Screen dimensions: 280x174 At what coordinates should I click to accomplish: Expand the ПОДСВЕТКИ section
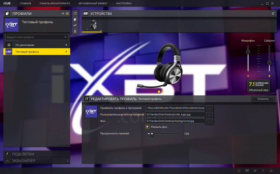point(37,154)
